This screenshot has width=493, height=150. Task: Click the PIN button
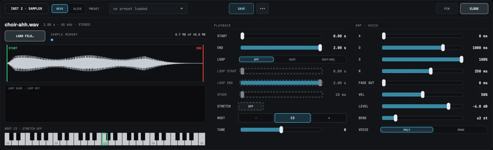pyautogui.click(x=447, y=9)
